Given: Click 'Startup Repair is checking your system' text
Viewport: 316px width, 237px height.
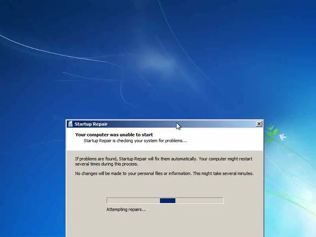Looking at the screenshot, I should point(135,141).
